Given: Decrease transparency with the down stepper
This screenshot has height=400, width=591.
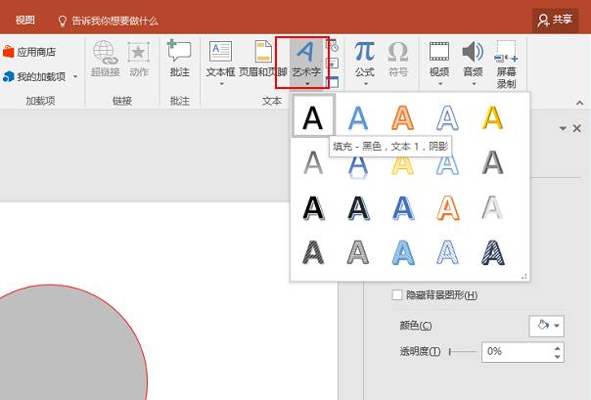Looking at the screenshot, I should pos(558,357).
